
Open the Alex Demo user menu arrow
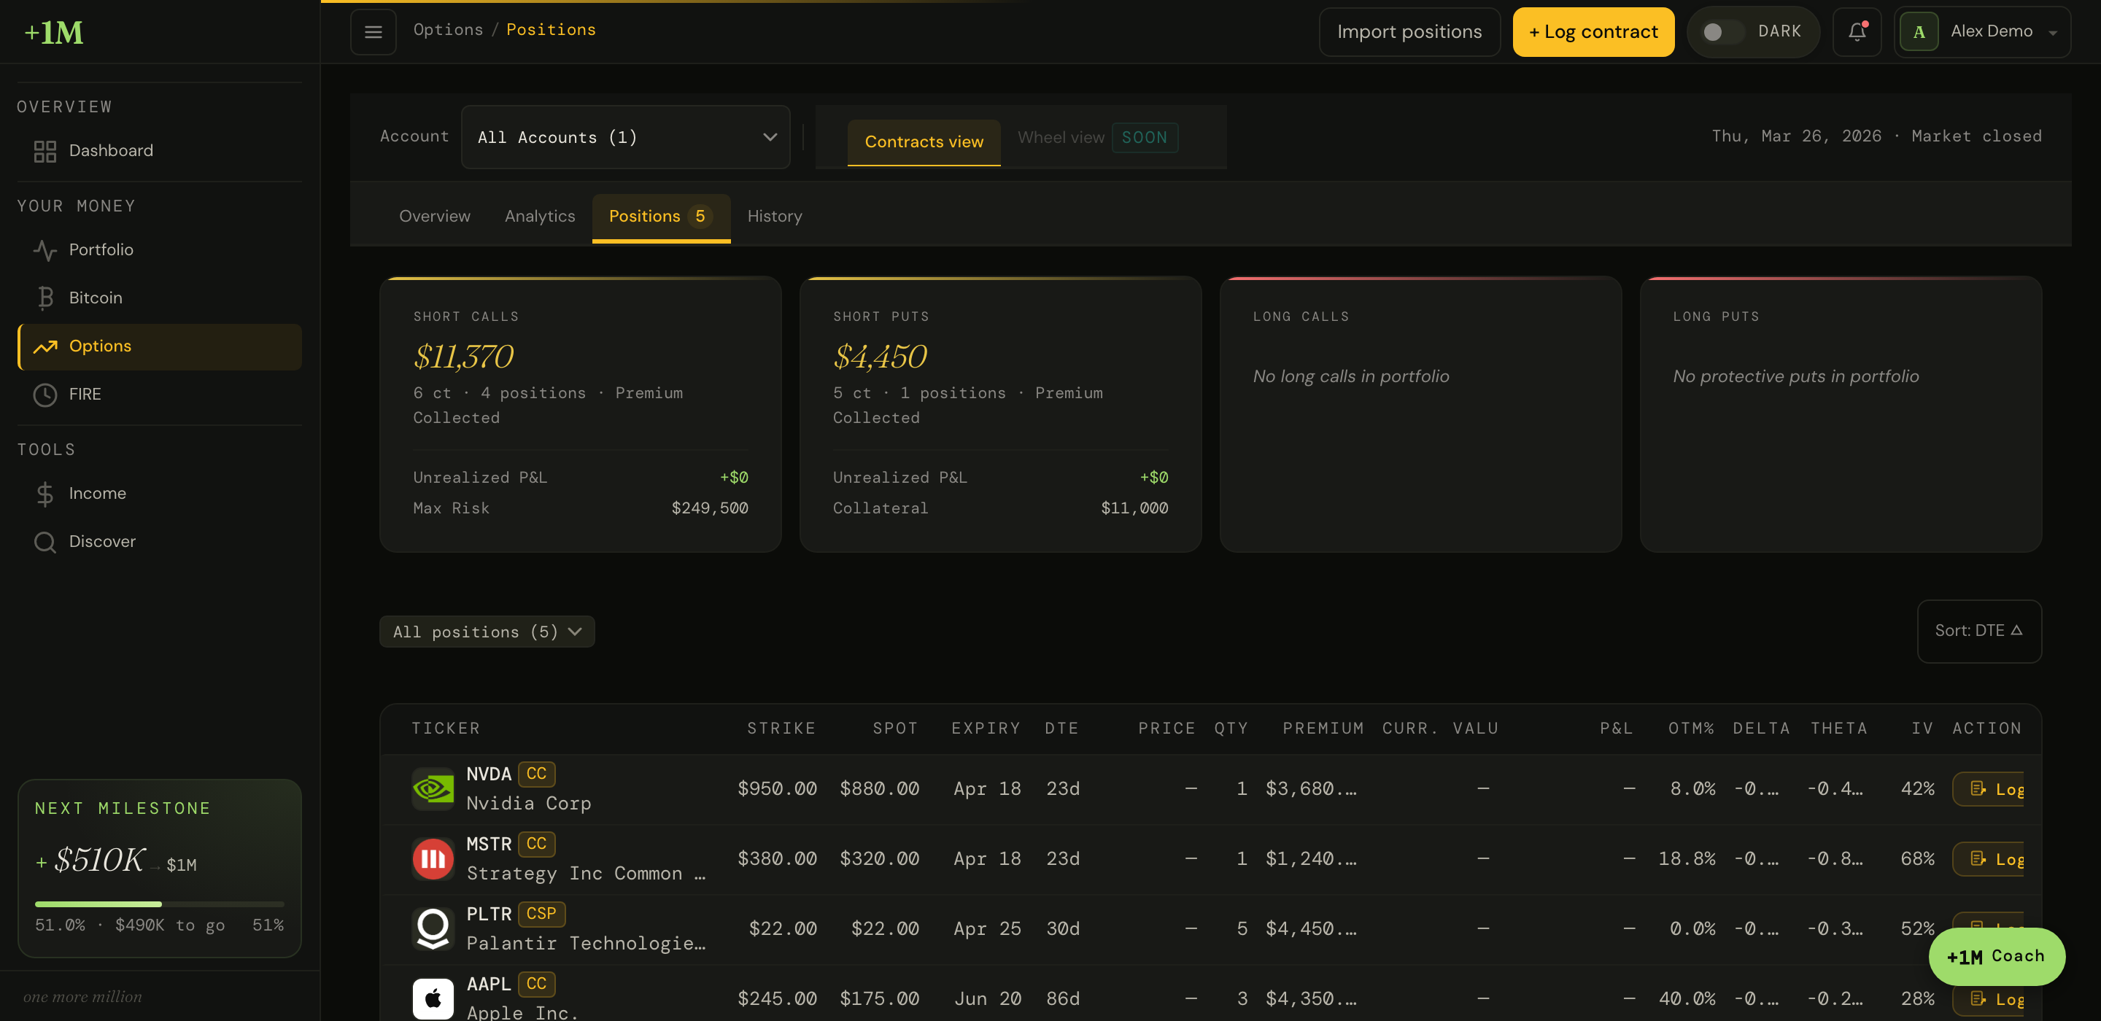[x=2052, y=34]
